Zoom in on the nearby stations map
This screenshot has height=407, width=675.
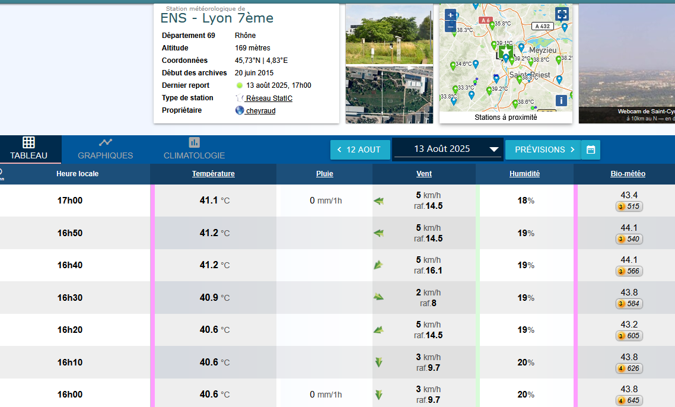(450, 15)
